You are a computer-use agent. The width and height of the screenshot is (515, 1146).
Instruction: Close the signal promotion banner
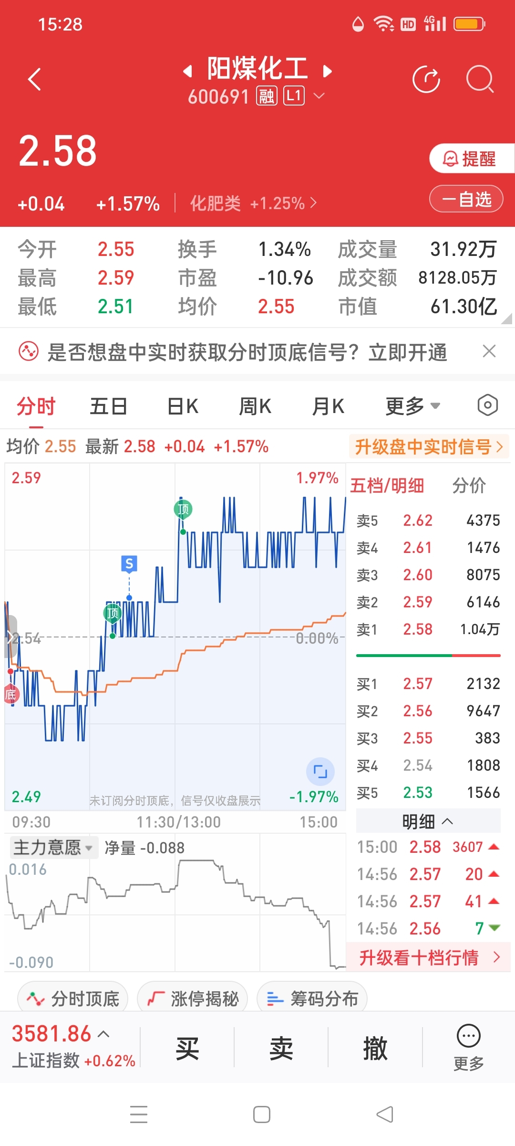coord(489,351)
